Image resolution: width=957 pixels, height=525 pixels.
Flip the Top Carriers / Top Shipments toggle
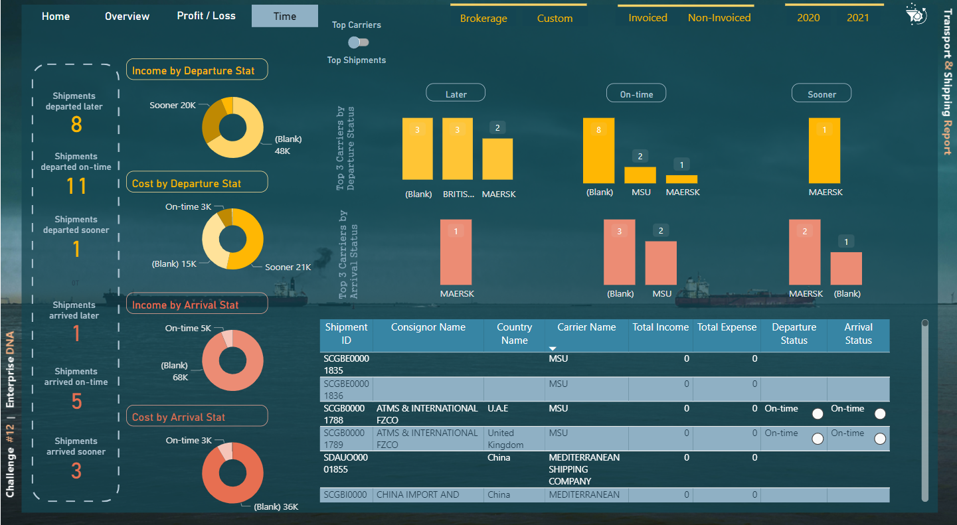point(359,42)
